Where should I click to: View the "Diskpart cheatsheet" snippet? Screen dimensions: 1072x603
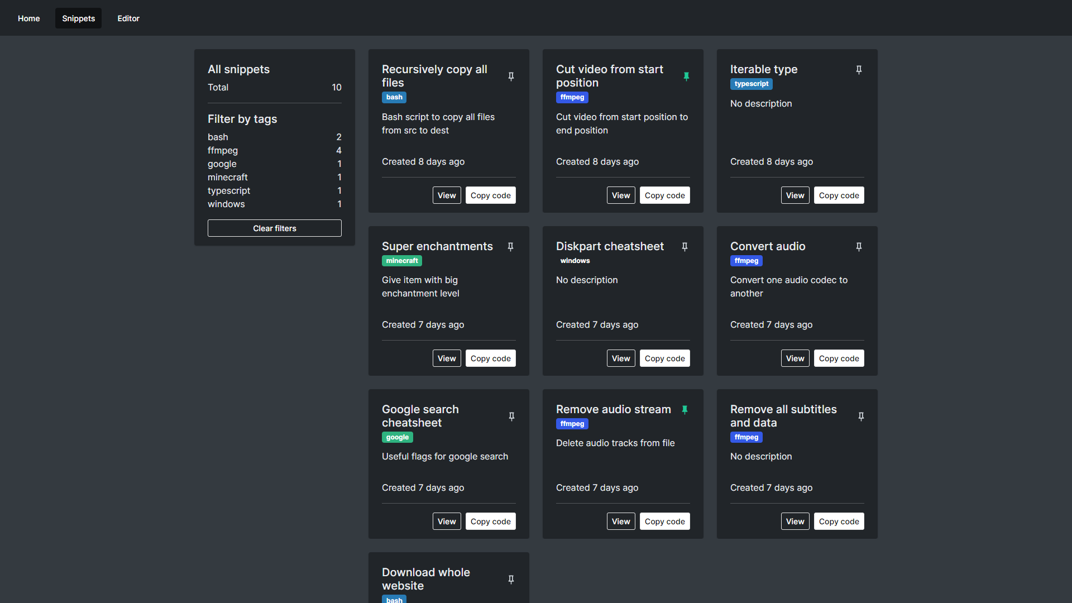point(620,358)
